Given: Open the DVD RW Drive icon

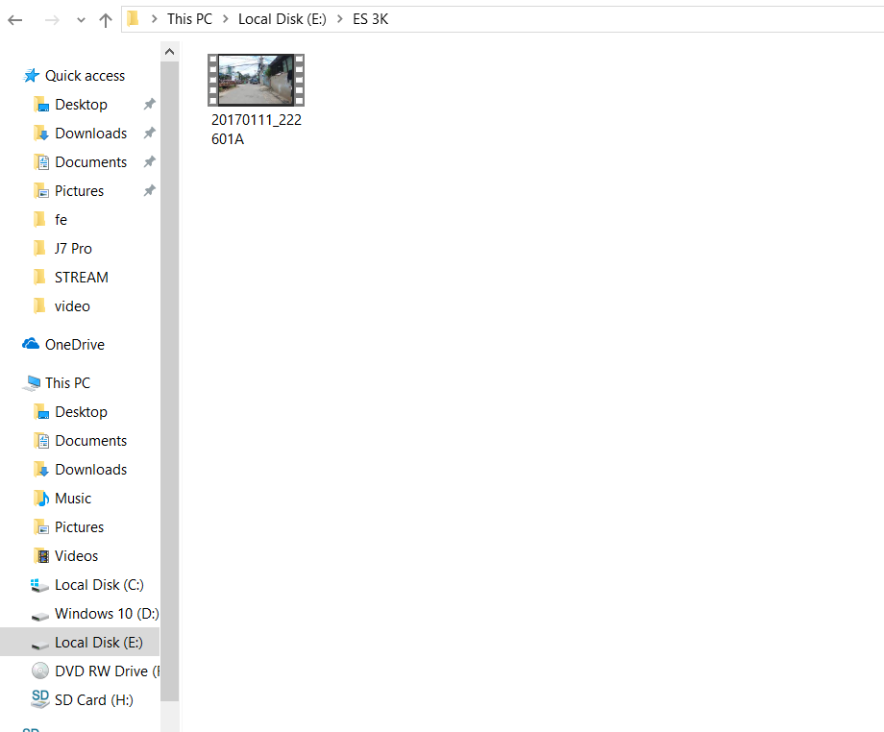Looking at the screenshot, I should pyautogui.click(x=40, y=671).
